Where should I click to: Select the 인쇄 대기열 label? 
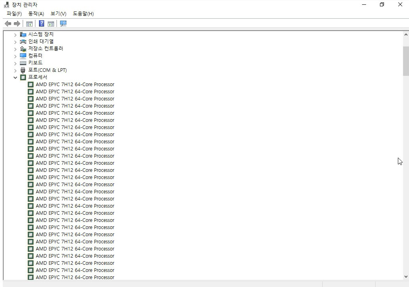pos(41,41)
